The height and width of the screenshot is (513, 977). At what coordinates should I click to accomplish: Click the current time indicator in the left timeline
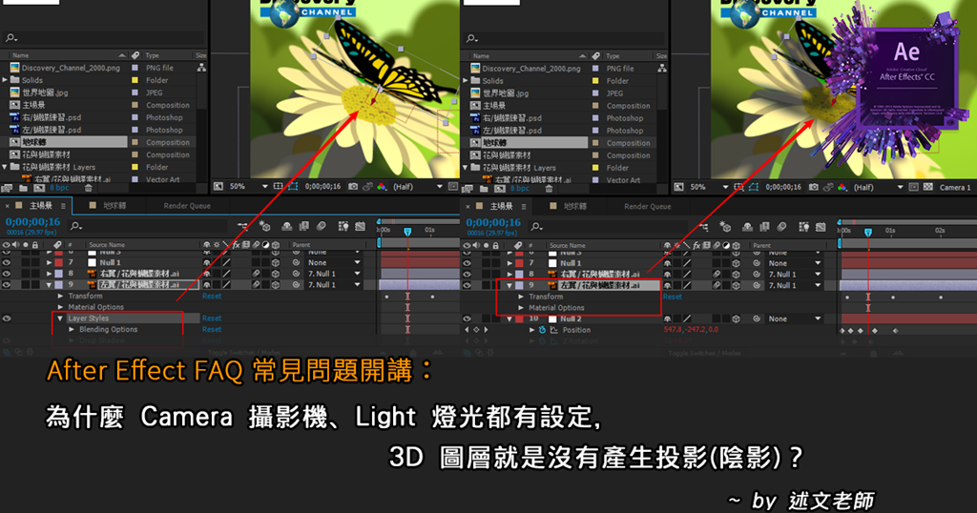pos(407,232)
